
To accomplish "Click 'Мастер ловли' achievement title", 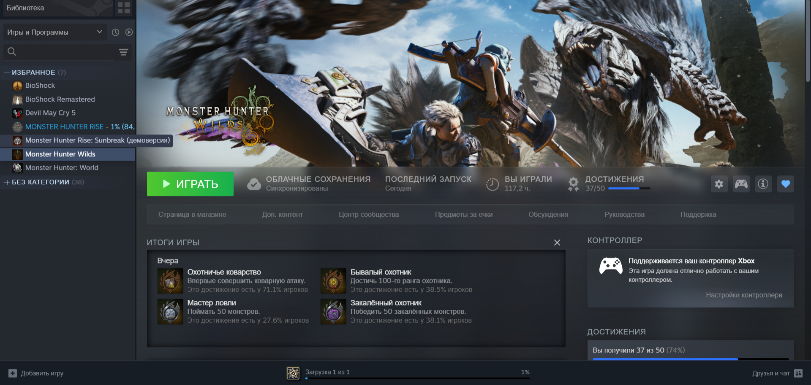I will coord(212,303).
